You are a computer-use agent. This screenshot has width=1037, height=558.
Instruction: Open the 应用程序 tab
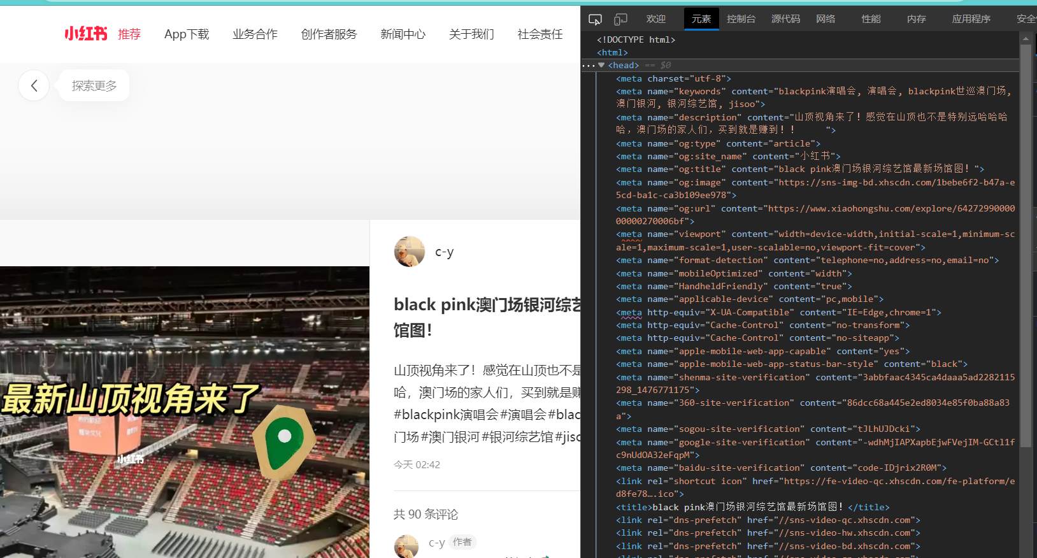click(x=971, y=19)
